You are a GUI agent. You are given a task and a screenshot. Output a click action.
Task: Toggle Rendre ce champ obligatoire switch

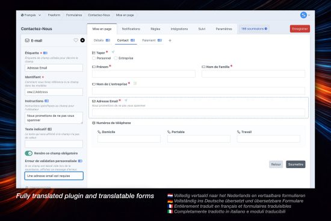[x=29, y=153]
